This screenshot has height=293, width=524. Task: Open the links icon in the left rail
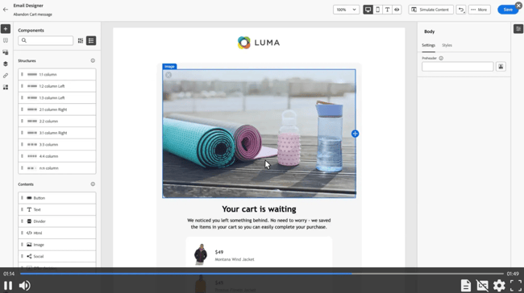[x=6, y=76]
